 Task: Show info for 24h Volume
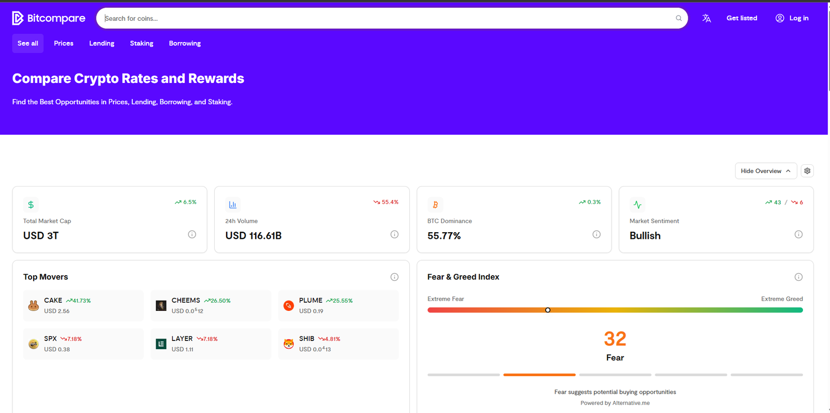(x=394, y=234)
